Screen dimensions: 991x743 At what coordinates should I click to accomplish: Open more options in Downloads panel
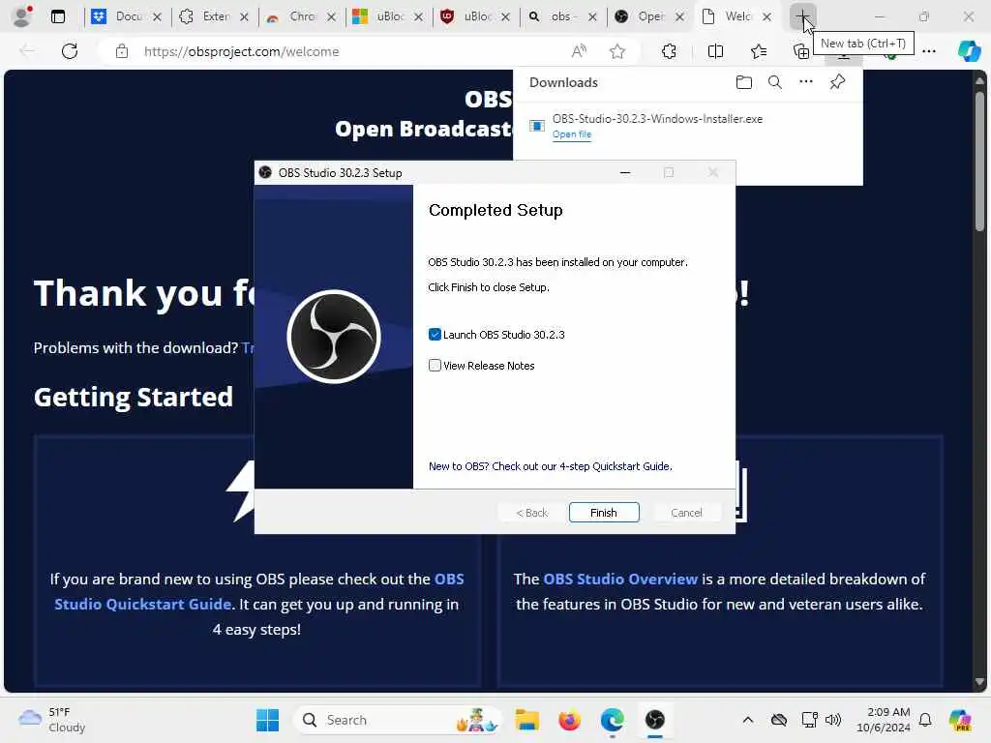(x=806, y=81)
